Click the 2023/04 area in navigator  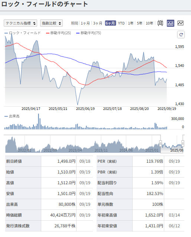(x=75, y=150)
